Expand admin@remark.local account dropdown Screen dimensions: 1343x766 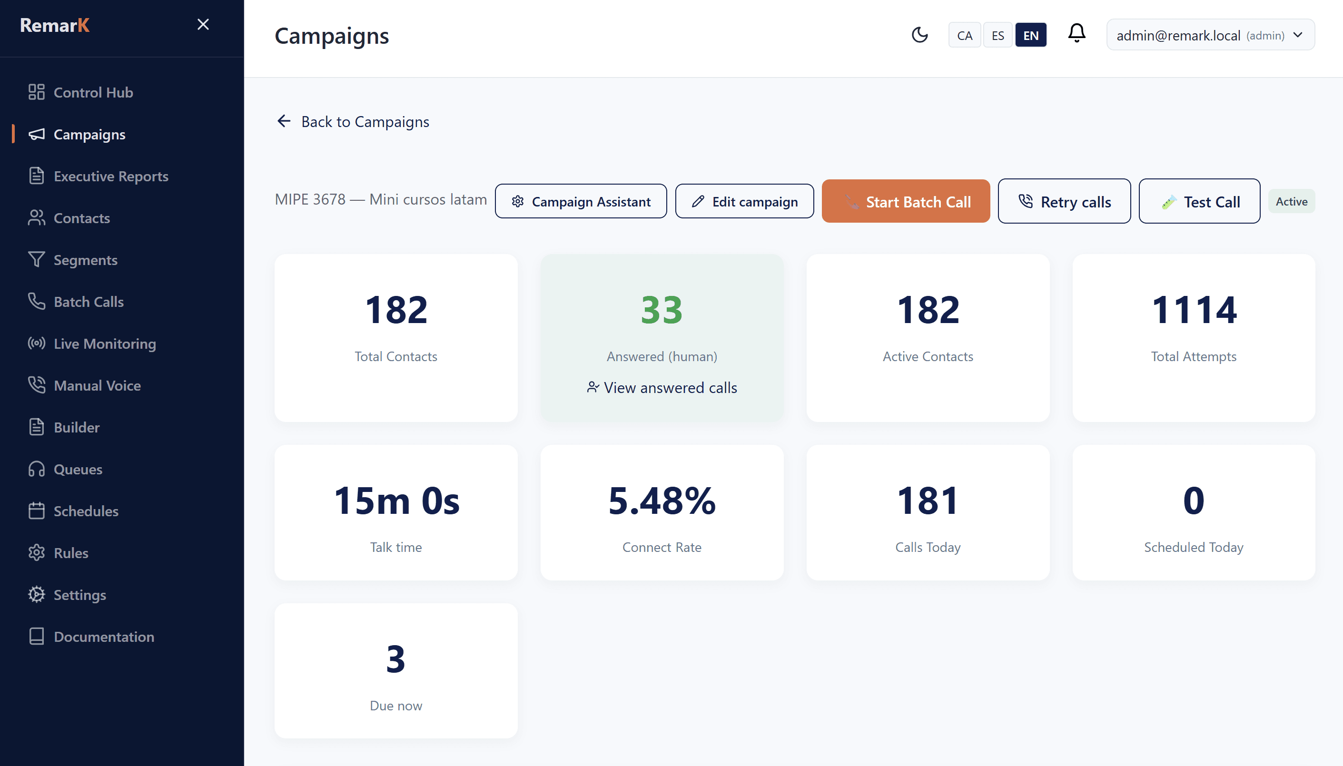coord(1210,35)
